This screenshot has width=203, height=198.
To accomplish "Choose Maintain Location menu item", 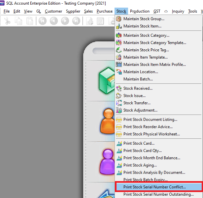I will pyautogui.click(x=141, y=72).
